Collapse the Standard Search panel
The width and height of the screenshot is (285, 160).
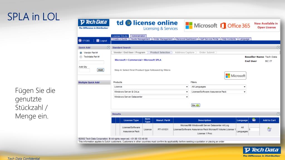(278, 47)
